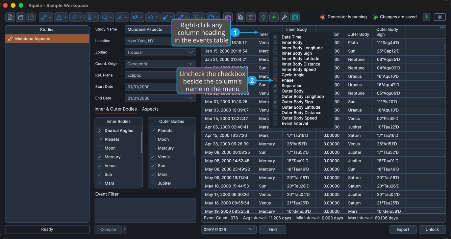451x239 pixels.
Task: Toggle the sun brightness theme button
Action: click(440, 17)
